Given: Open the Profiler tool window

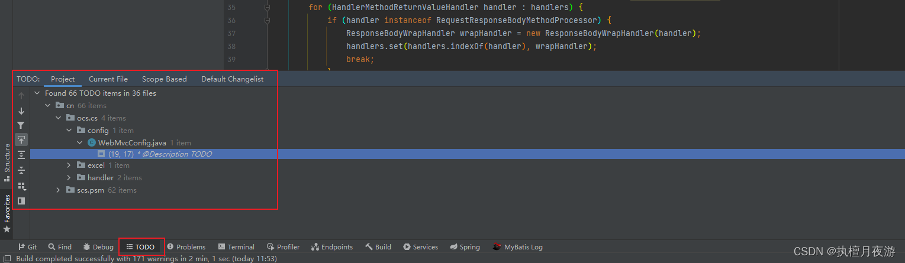Looking at the screenshot, I should point(284,247).
